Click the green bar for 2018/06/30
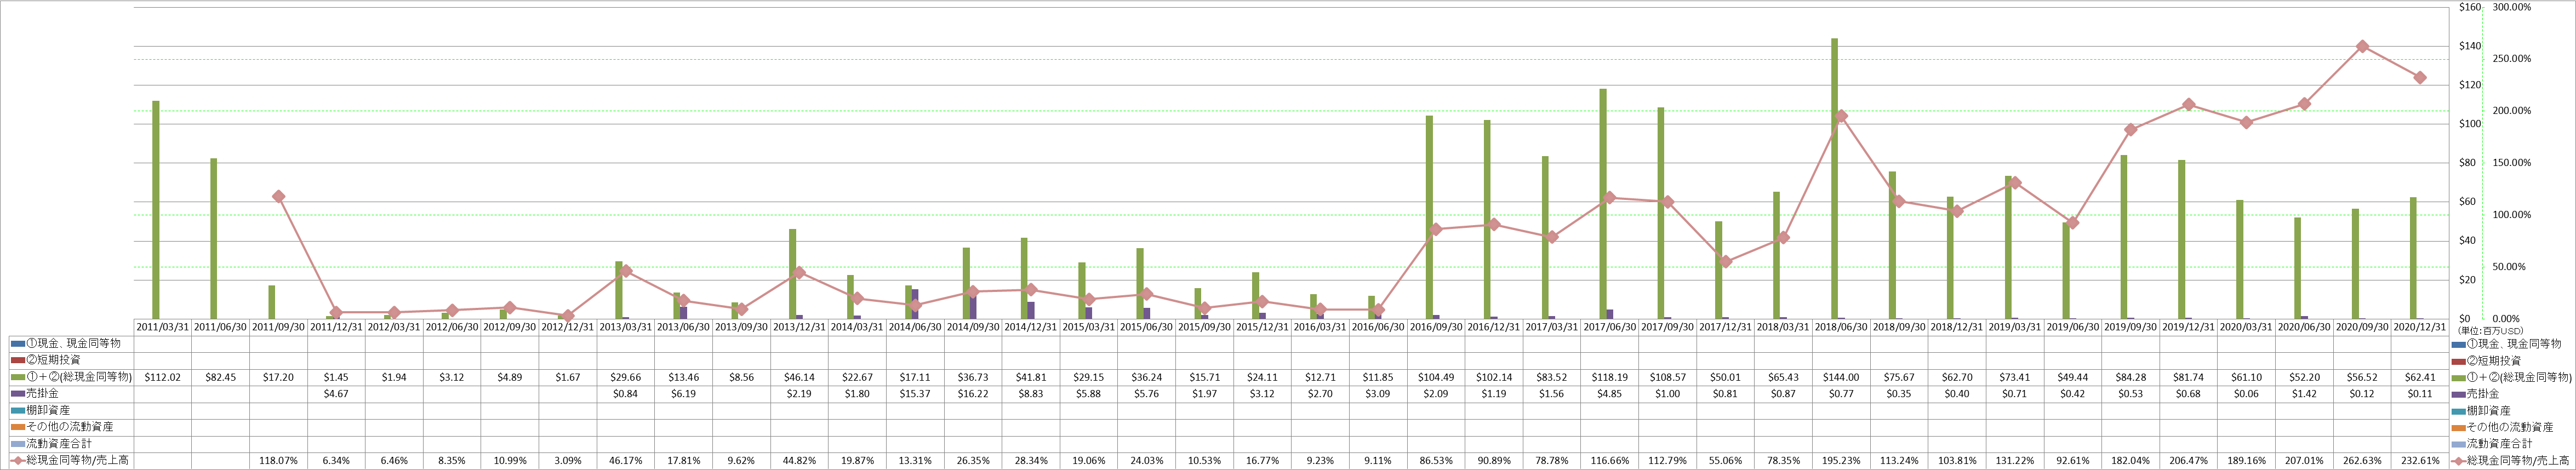2576x470 pixels. (x=1835, y=179)
